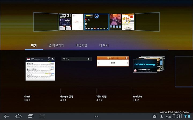
Task: Tap the YouTube logo in widget preview
Action: [x=135, y=70]
